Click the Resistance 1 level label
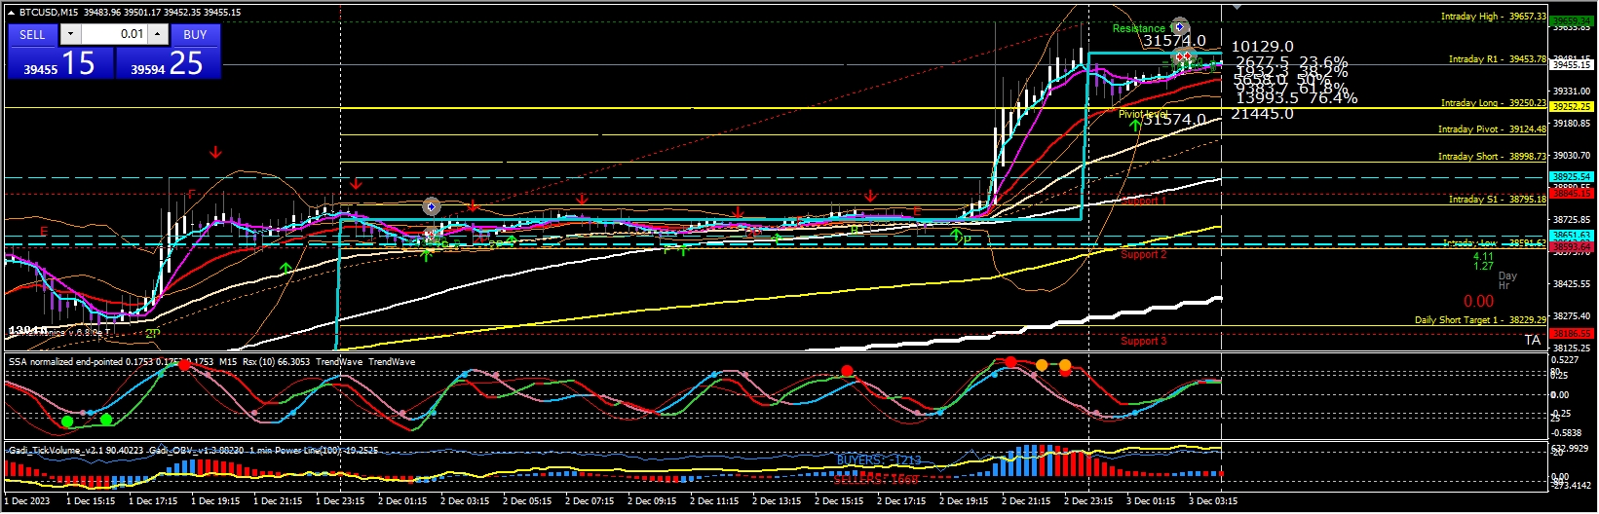Screen dimensions: 1599x514 1142,28
